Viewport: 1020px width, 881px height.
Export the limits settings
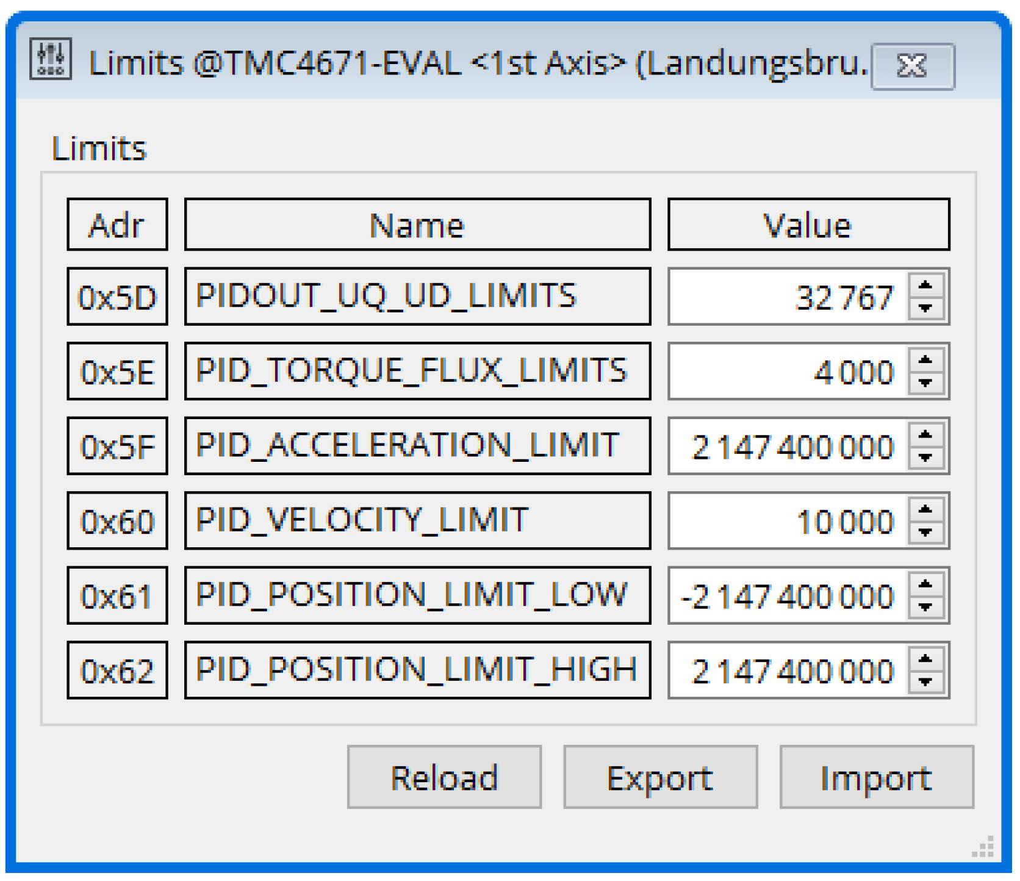(660, 777)
